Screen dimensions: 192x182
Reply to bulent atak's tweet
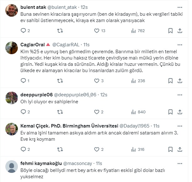click(x=23, y=31)
